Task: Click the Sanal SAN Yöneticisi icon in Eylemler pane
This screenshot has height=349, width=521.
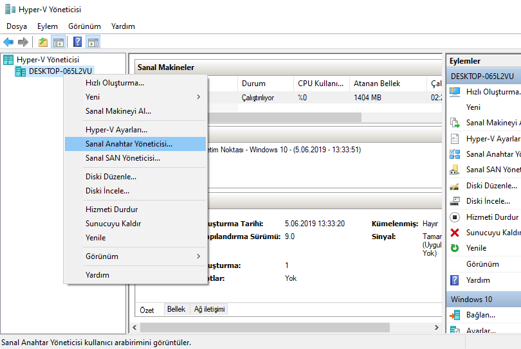Action: coord(455,170)
